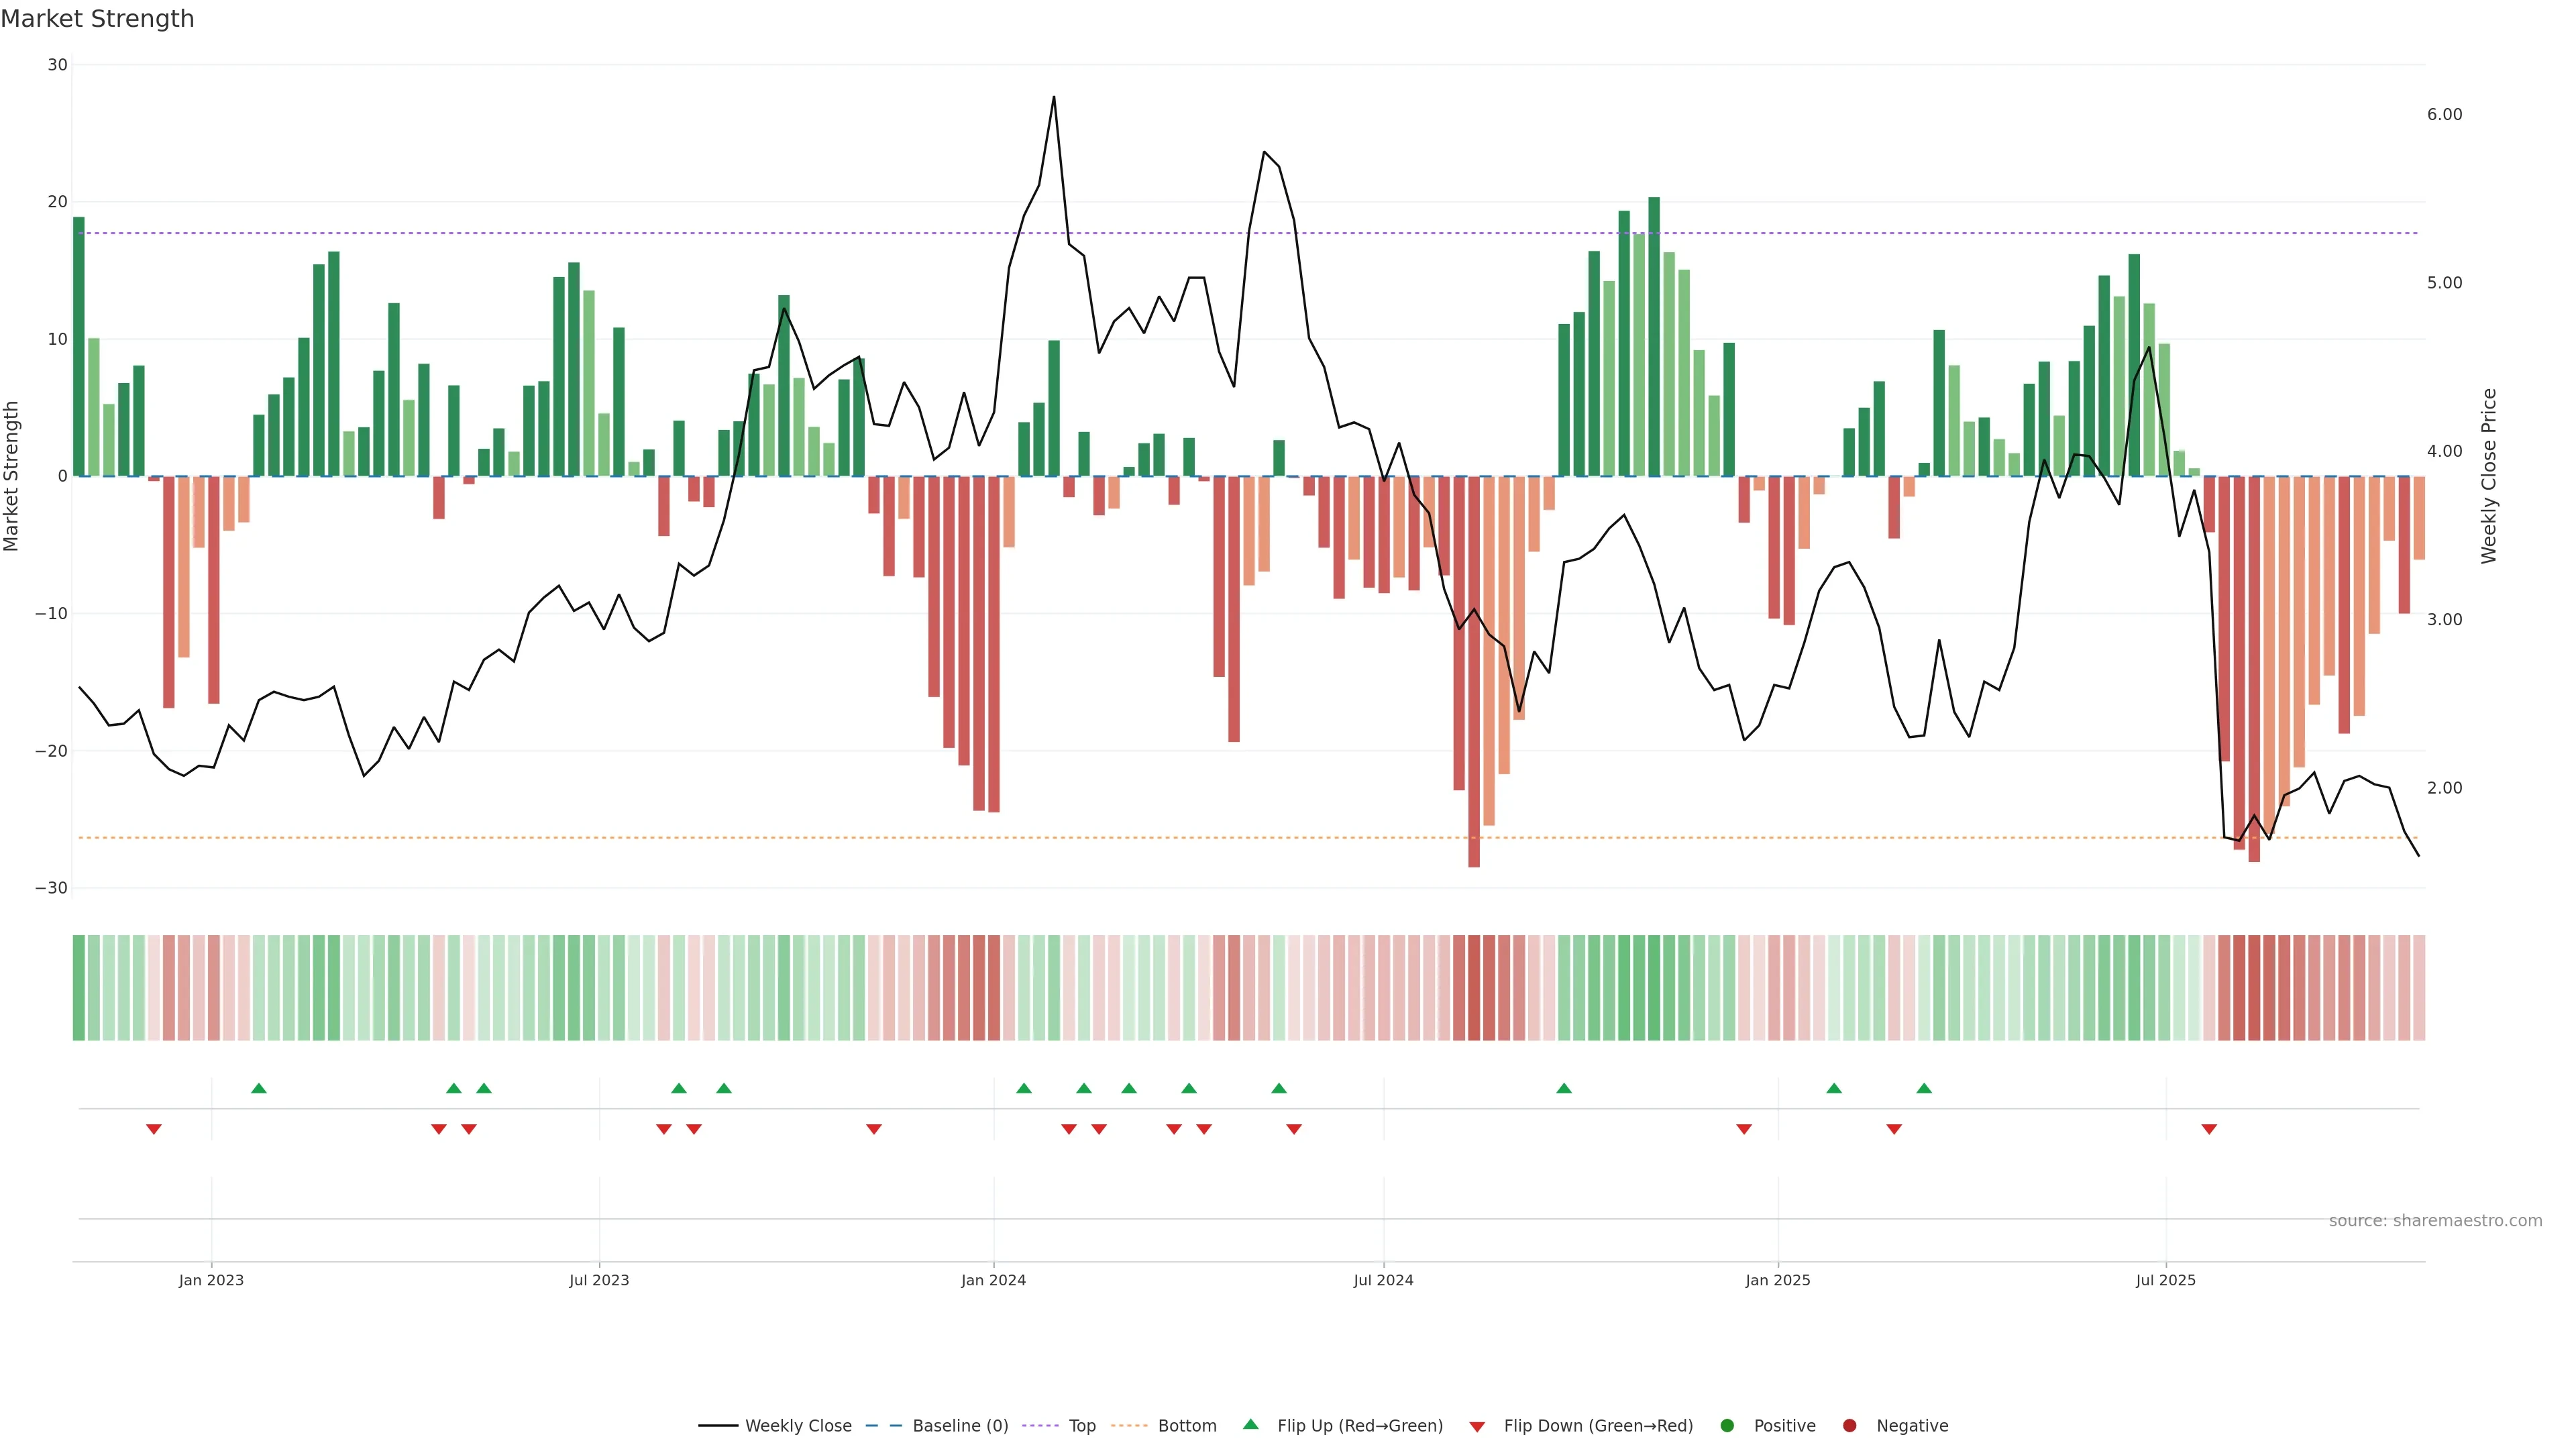Click the first green flip-up marker after Jan 2023

259,1088
